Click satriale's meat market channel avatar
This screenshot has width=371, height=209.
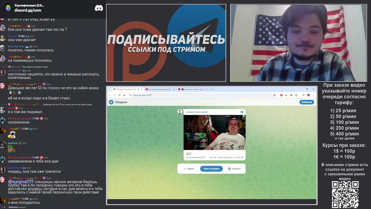pos(180,112)
